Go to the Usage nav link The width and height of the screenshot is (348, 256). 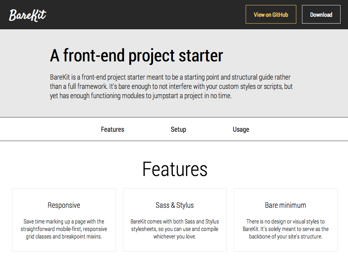(x=241, y=129)
